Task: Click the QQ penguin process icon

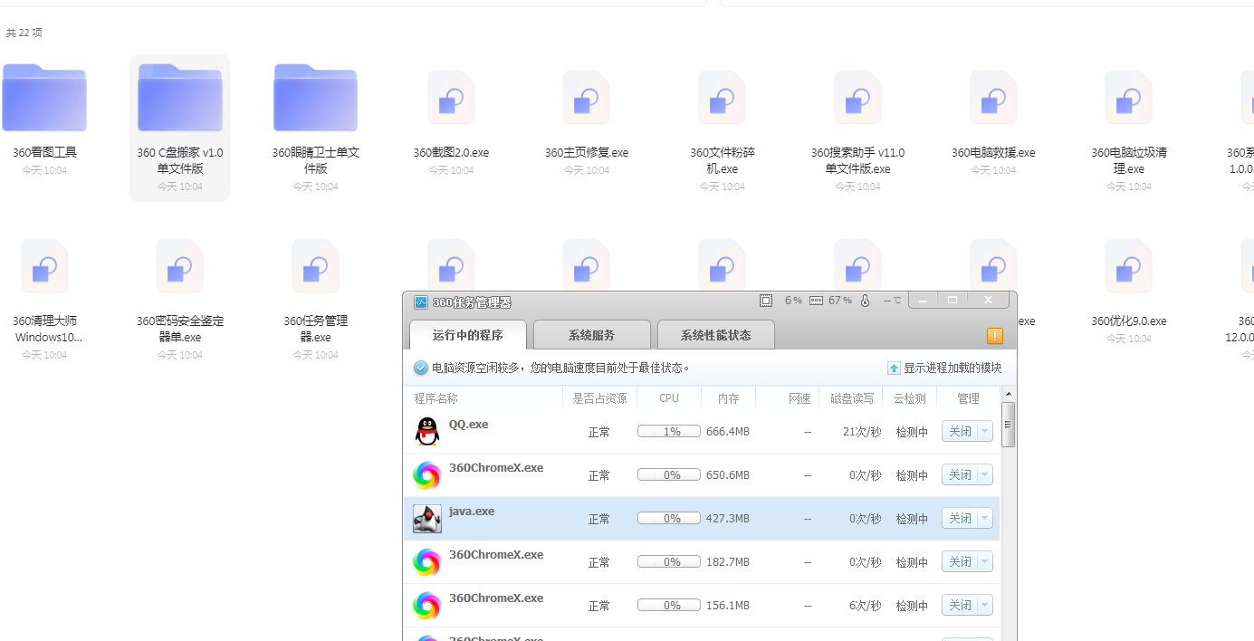Action: coord(427,432)
